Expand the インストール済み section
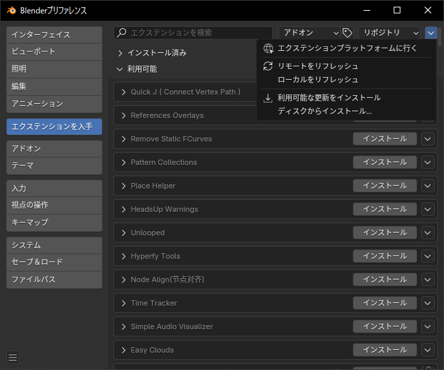This screenshot has height=370, width=444. (x=120, y=53)
